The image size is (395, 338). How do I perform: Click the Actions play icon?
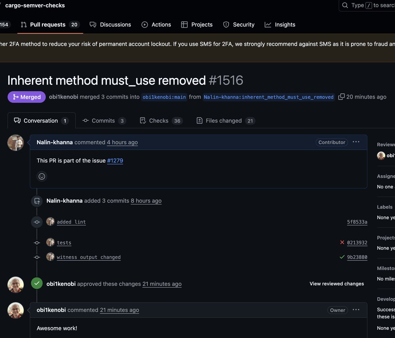pyautogui.click(x=145, y=25)
